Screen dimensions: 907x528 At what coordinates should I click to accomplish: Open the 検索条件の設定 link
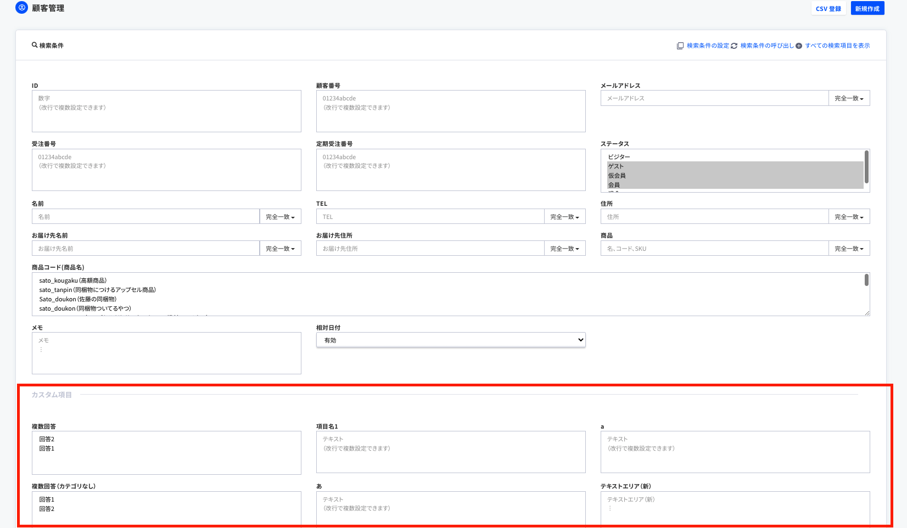point(708,46)
